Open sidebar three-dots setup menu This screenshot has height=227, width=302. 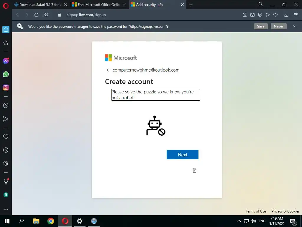6,209
